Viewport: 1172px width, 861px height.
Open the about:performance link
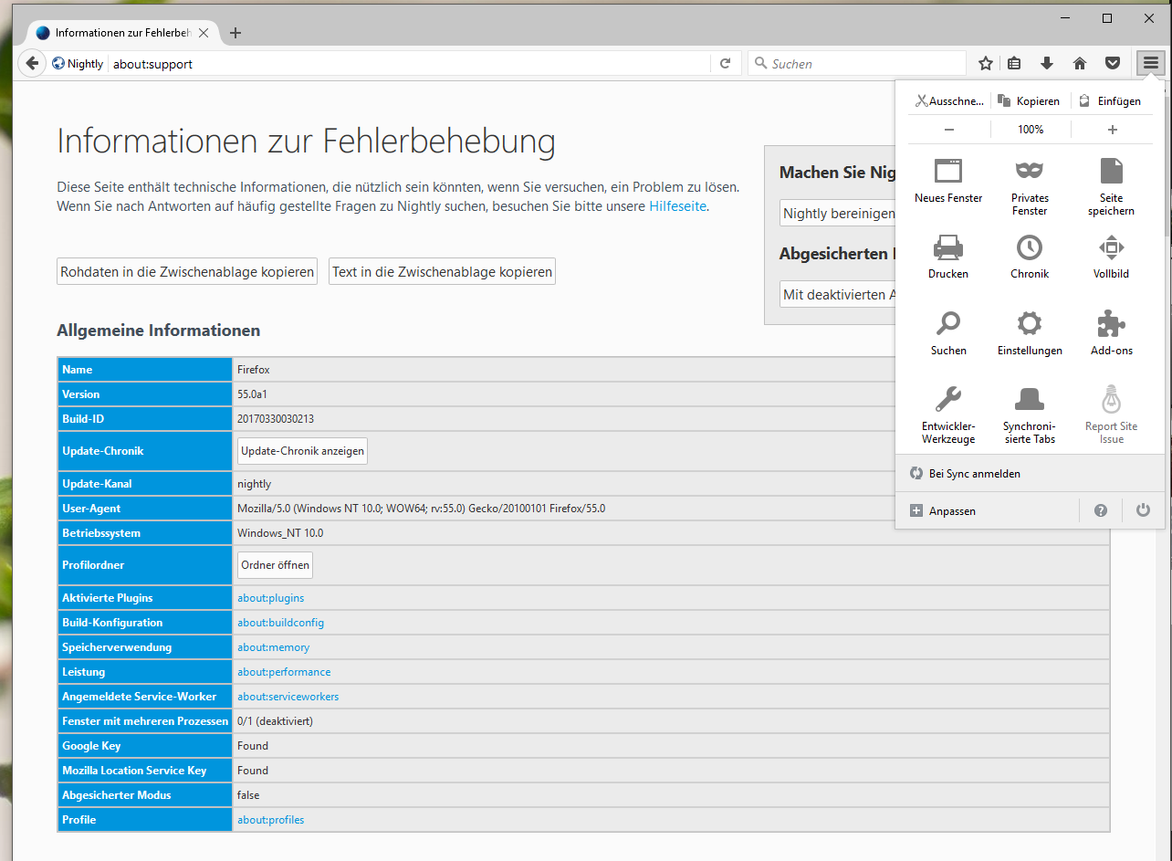pos(284,672)
